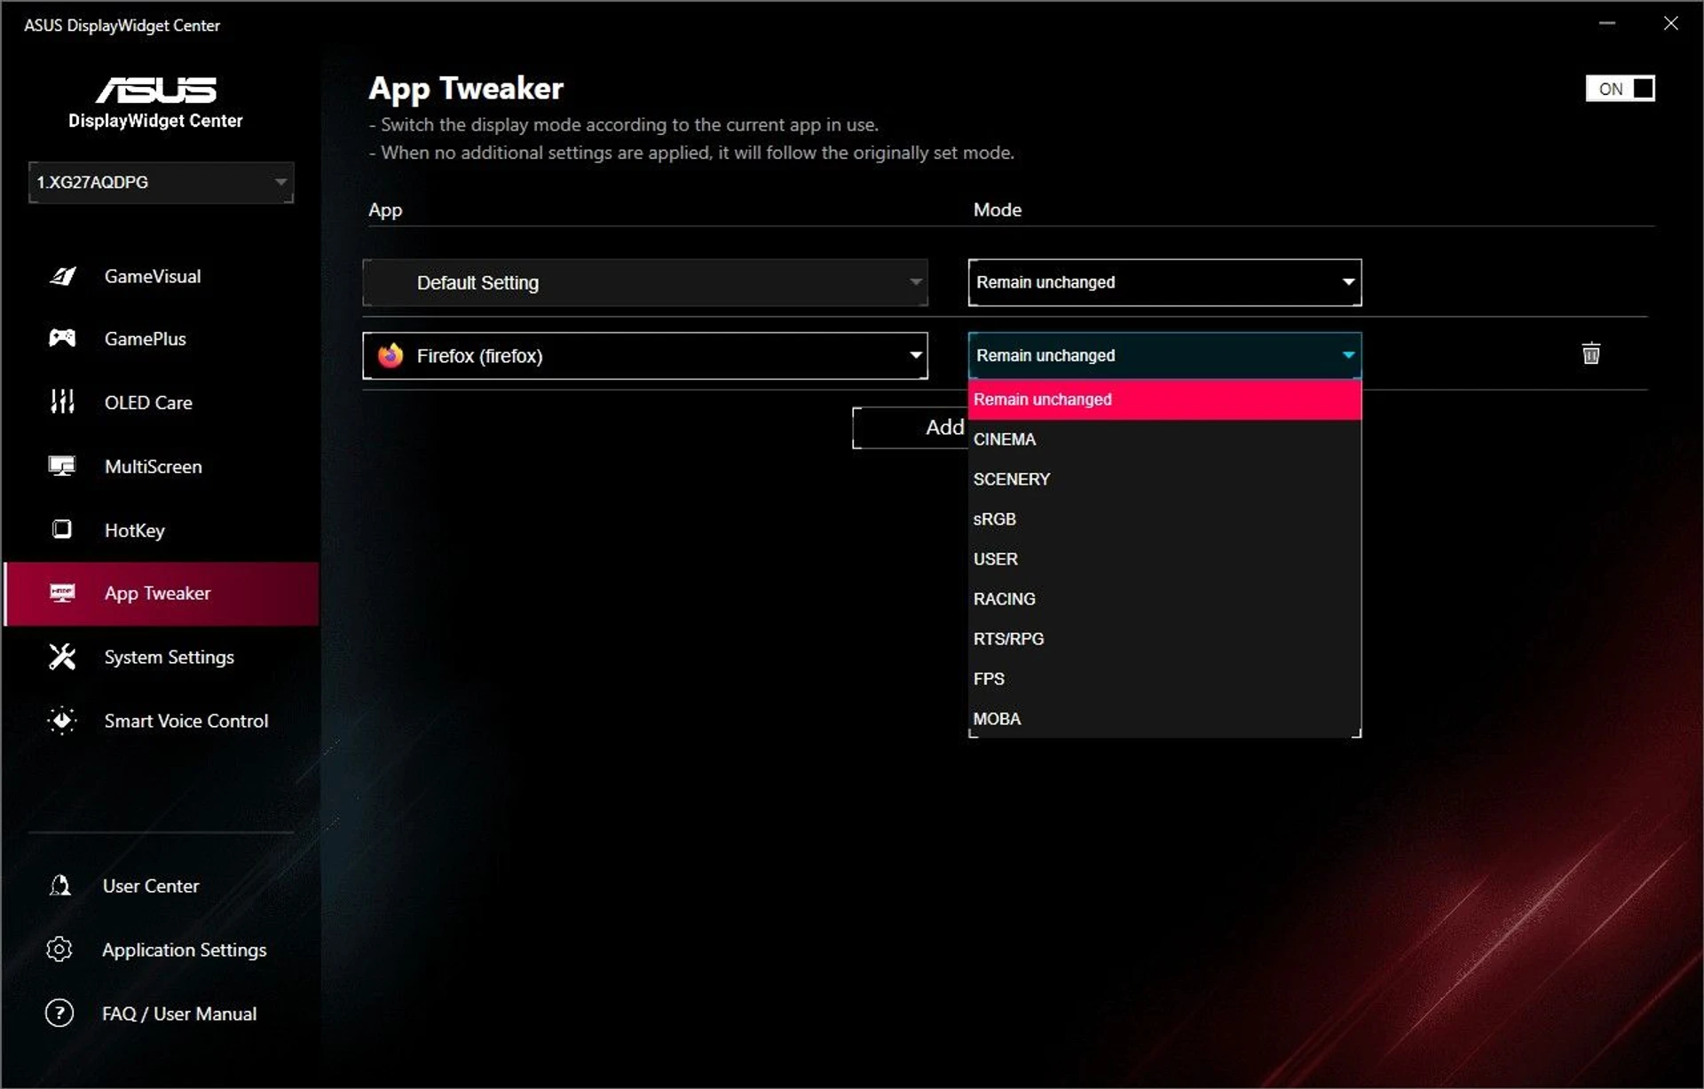Open the GamePlus section
This screenshot has width=1704, height=1089.
[162, 338]
